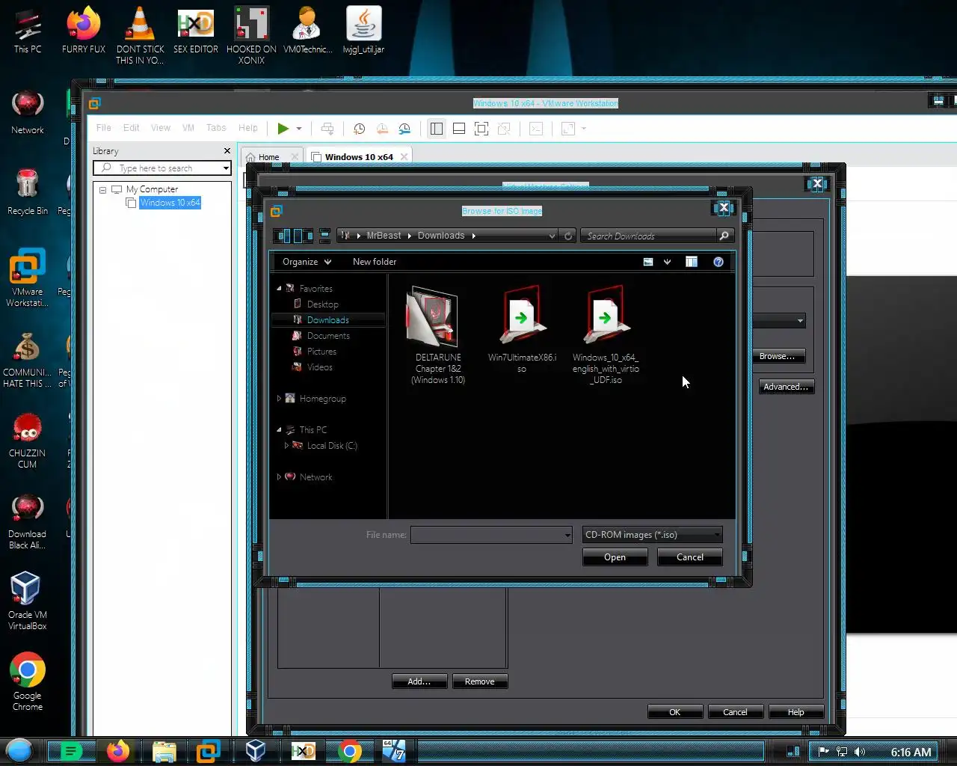957x766 pixels.
Task: Open Google Chrome from taskbar
Action: (x=349, y=750)
